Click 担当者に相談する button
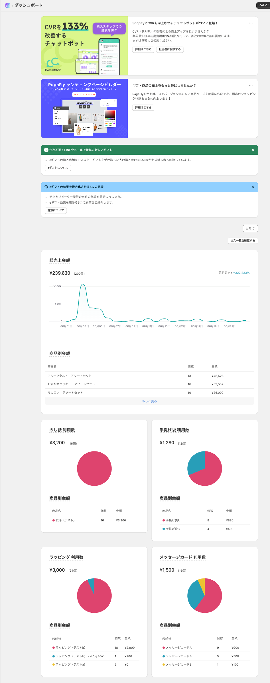 [170, 49]
